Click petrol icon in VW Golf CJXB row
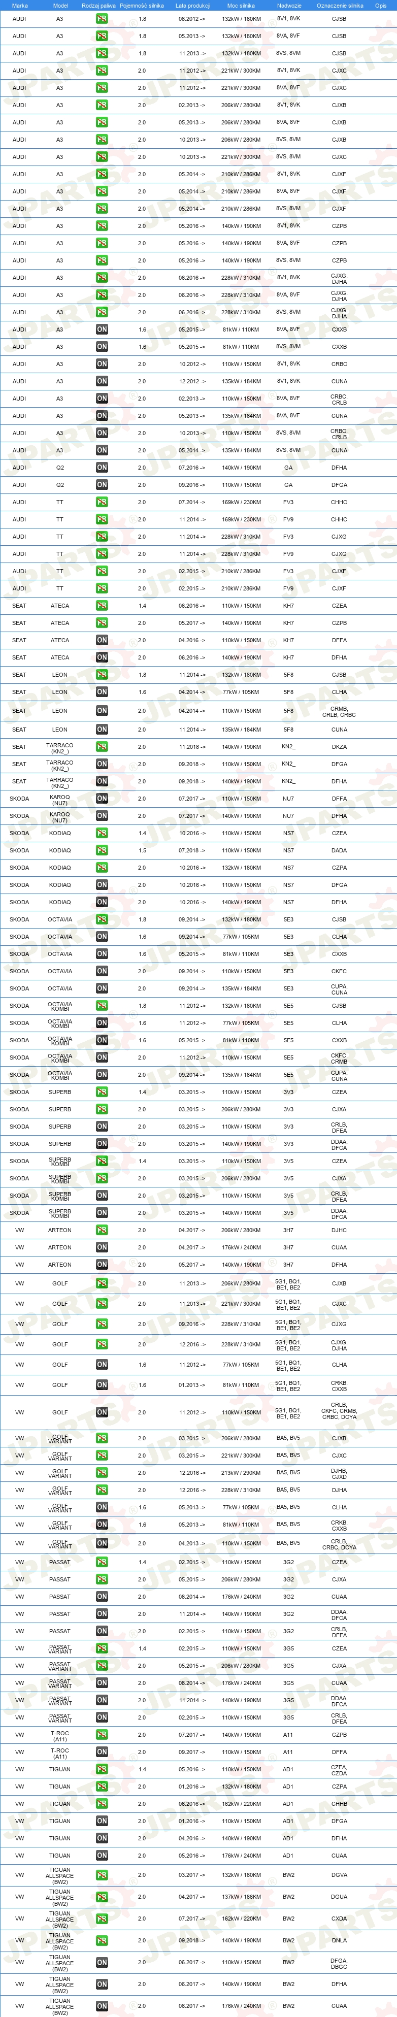The height and width of the screenshot is (2017, 397). [102, 1283]
